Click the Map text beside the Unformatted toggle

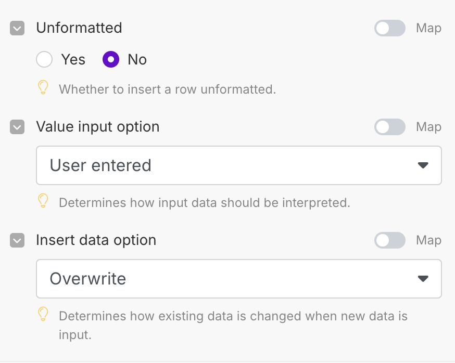click(x=428, y=28)
